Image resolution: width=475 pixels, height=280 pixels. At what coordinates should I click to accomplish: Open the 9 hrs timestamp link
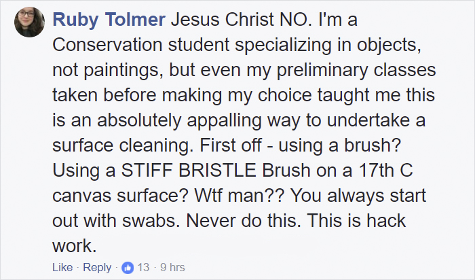point(172,268)
